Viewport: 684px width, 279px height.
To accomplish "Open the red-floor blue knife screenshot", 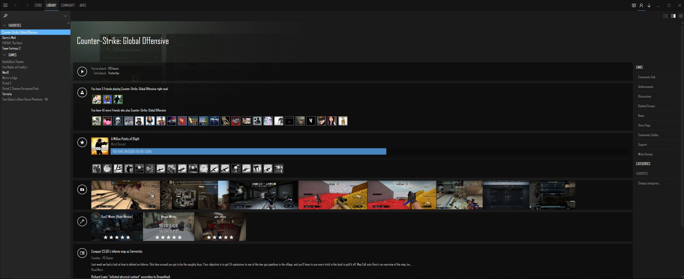I will [402, 195].
